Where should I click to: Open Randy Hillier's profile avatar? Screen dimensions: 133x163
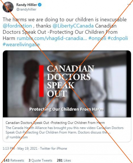[8, 7]
